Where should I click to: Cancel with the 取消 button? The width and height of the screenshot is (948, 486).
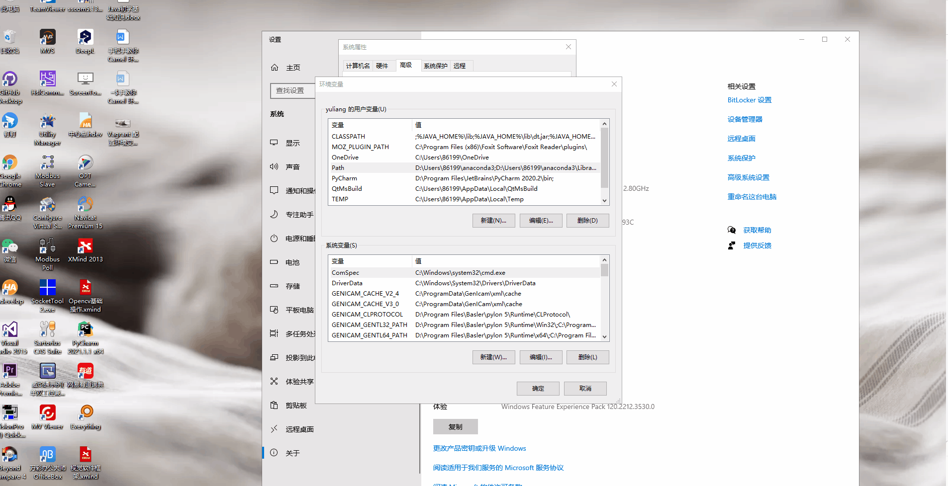coord(585,389)
